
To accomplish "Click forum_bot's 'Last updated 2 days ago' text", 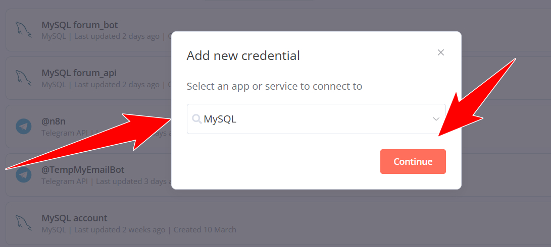I will 117,36.
